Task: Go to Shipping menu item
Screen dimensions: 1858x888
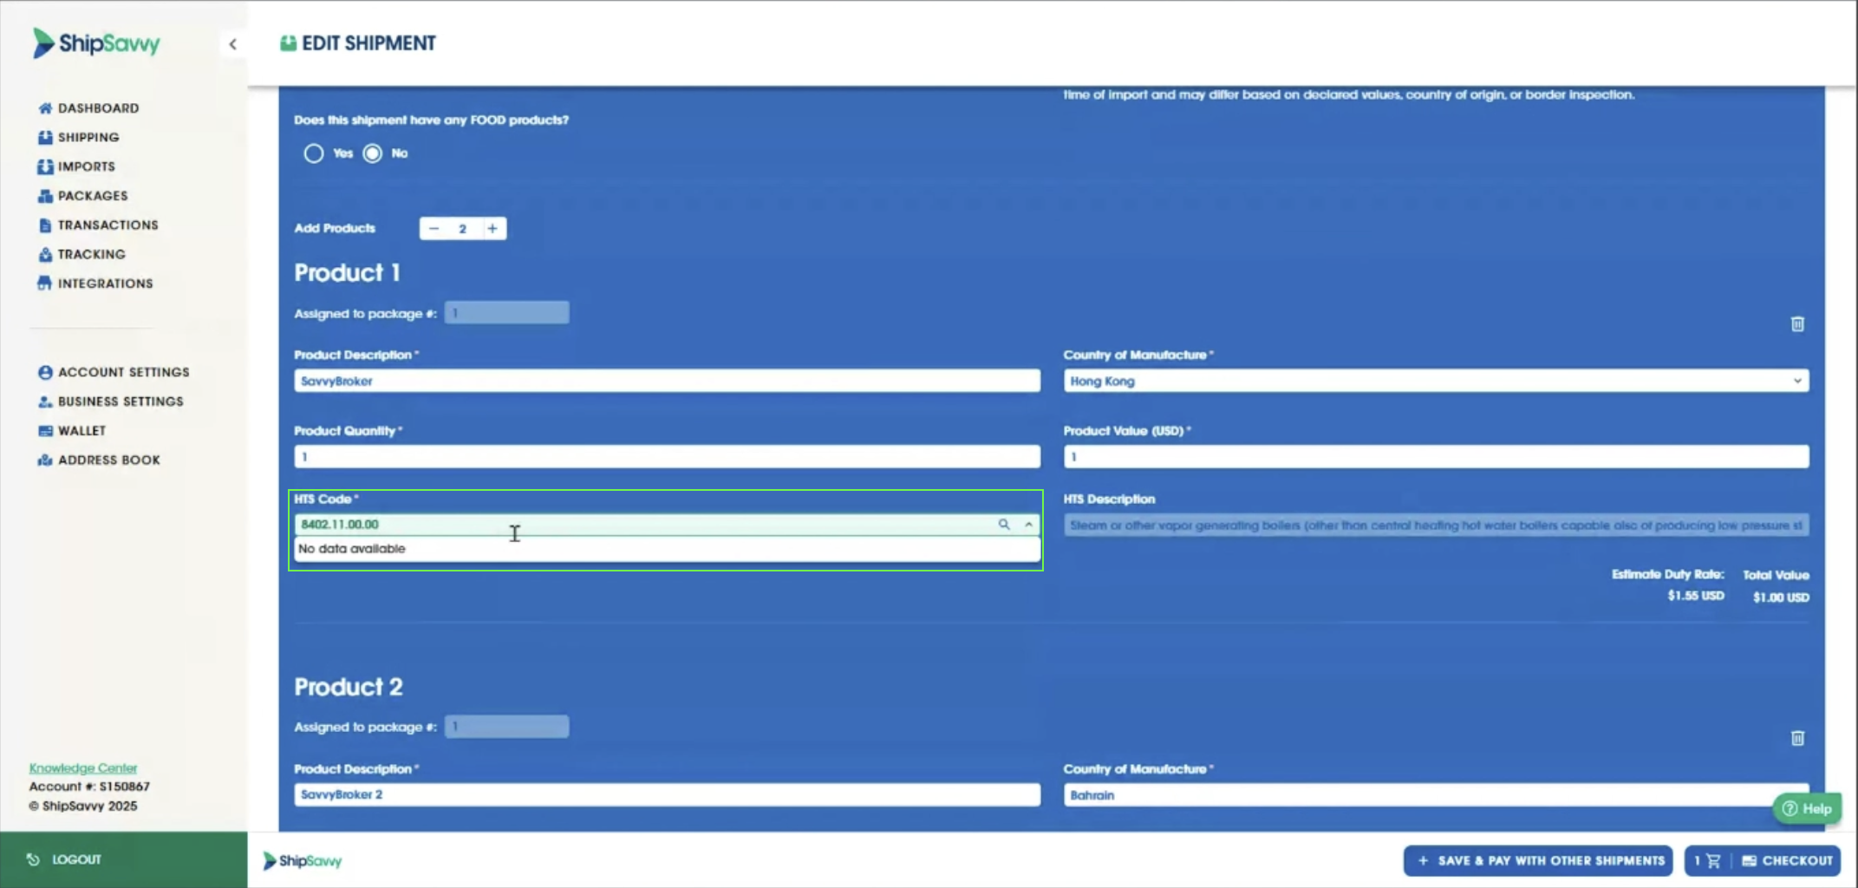Action: pos(88,138)
